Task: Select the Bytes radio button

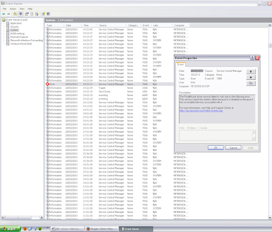Action: [188, 128]
